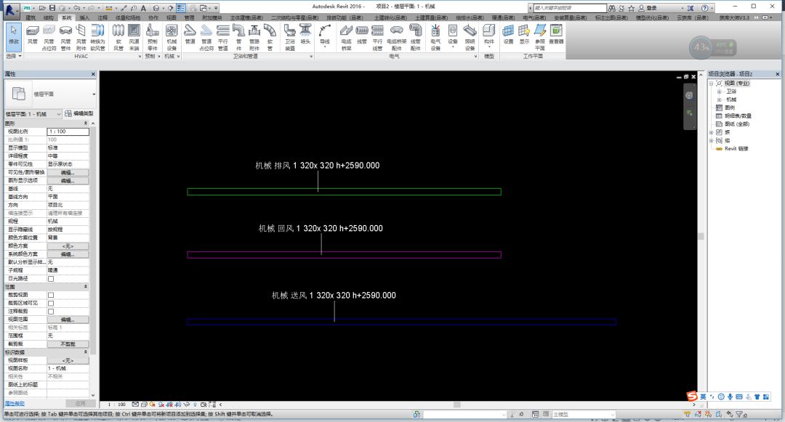The image size is (785, 422).
Task: Click the 视图比例 1:100 value field
Action: click(x=68, y=131)
